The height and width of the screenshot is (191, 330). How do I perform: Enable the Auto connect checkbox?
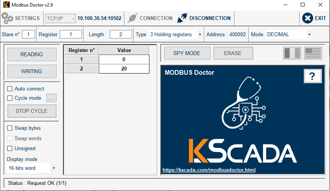pyautogui.click(x=10, y=89)
